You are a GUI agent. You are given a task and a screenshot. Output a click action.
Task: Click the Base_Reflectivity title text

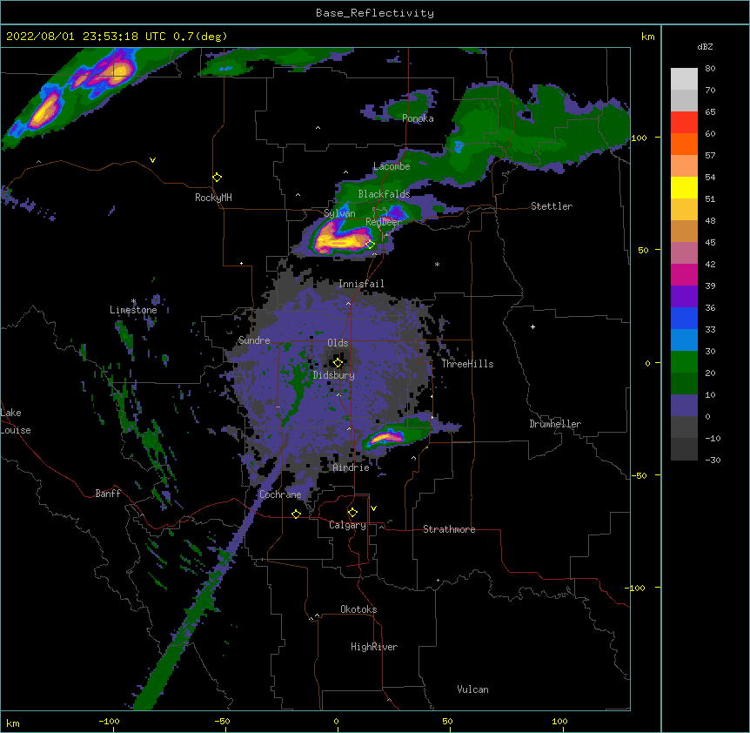coord(375,13)
